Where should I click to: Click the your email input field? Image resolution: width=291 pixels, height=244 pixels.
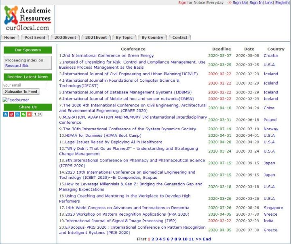tap(24, 85)
